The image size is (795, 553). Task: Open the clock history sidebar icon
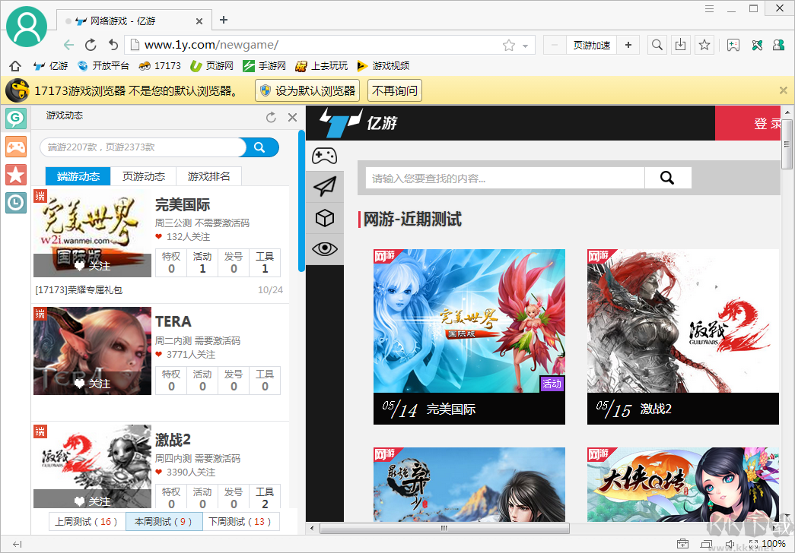point(16,203)
